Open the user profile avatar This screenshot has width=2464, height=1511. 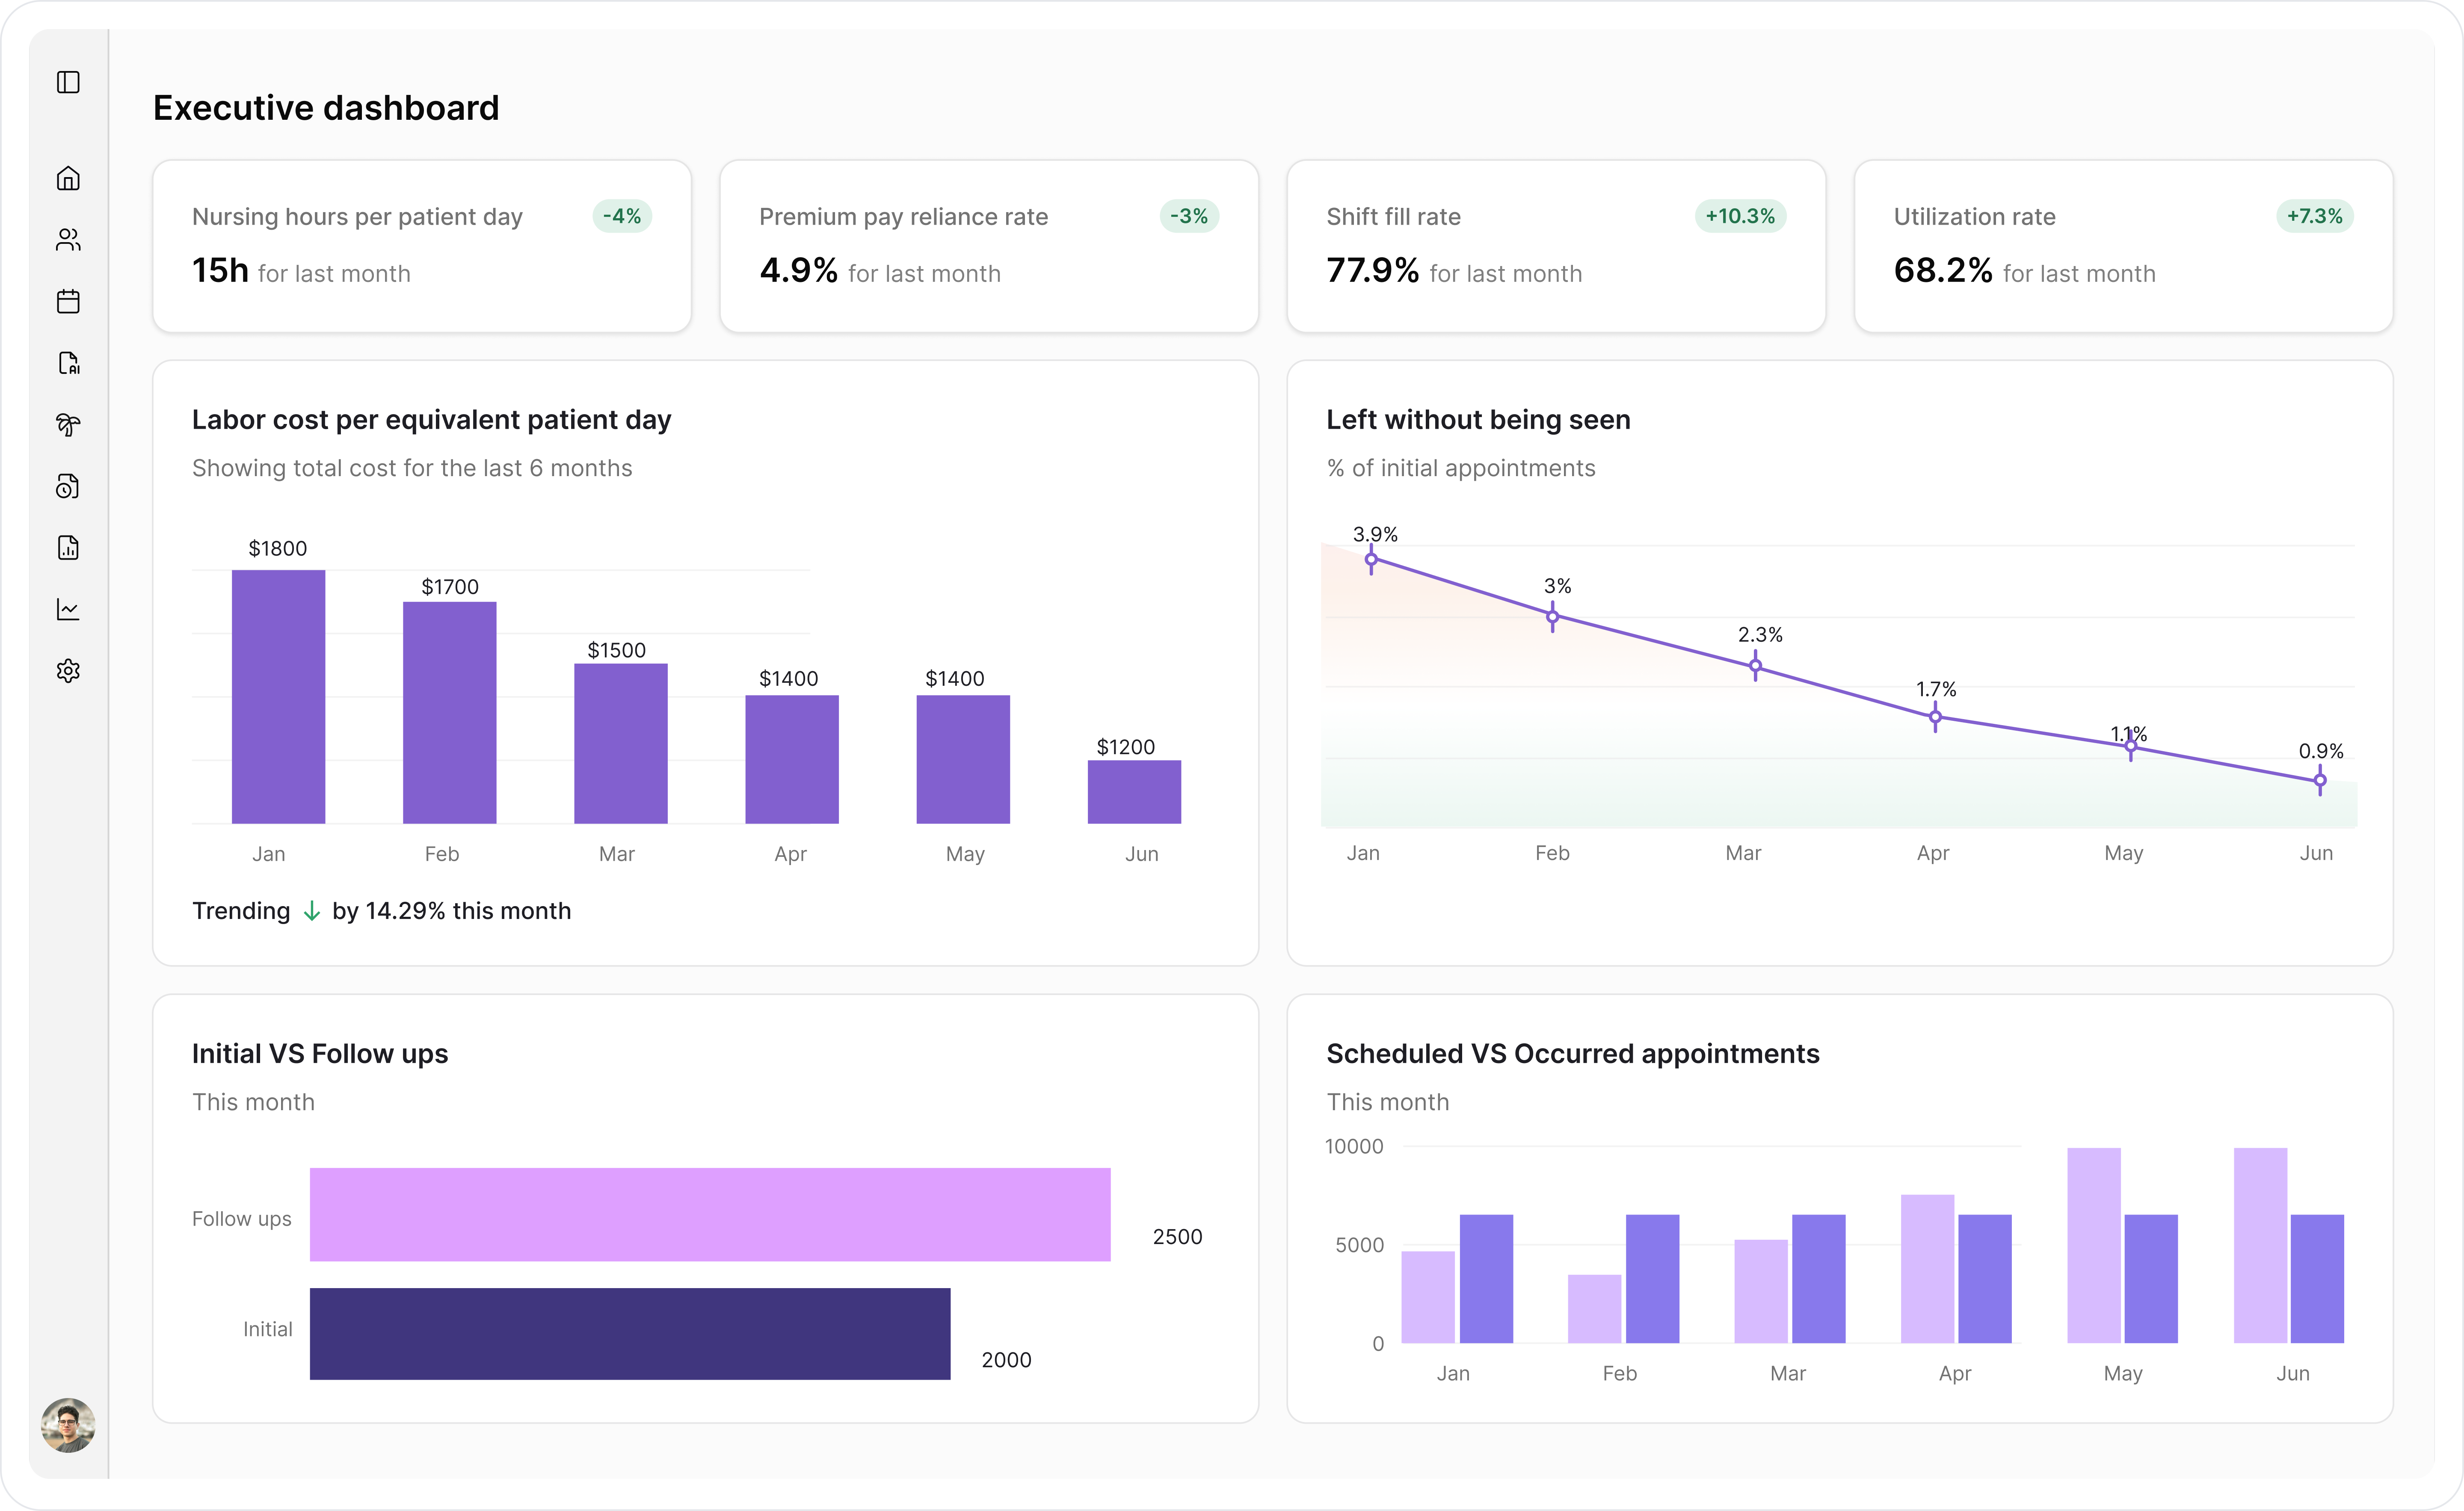point(69,1426)
